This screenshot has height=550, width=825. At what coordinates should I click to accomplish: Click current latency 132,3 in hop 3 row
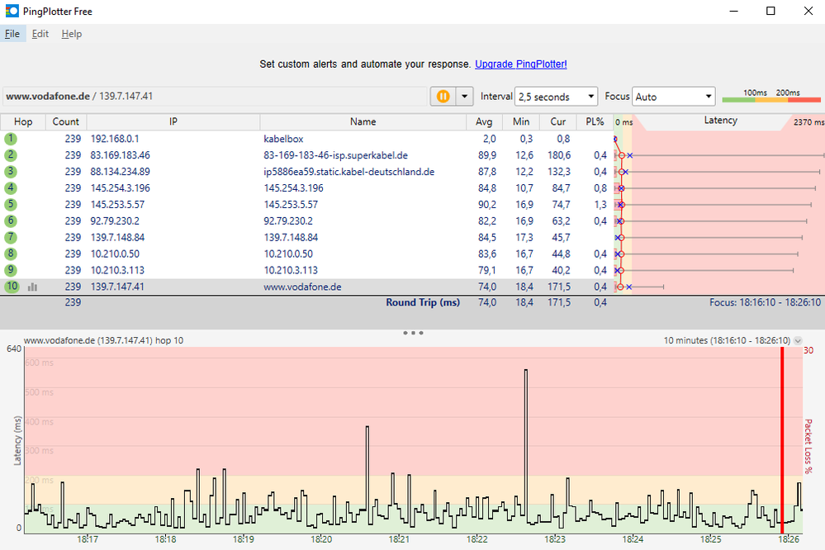click(x=559, y=172)
